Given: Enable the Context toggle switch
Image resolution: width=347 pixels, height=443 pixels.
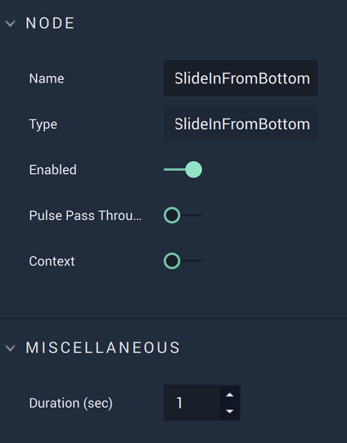Looking at the screenshot, I should (x=183, y=261).
